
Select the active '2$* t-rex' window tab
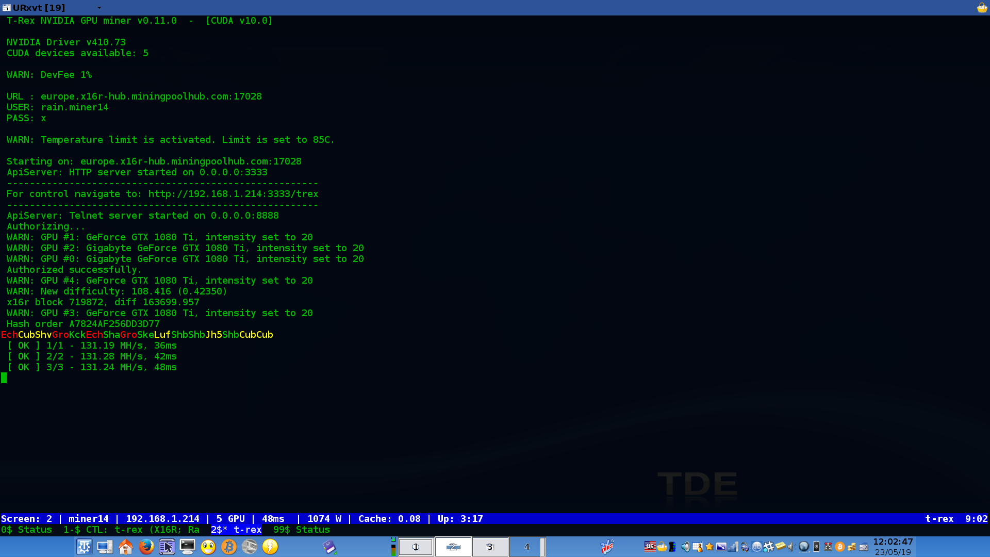[236, 530]
